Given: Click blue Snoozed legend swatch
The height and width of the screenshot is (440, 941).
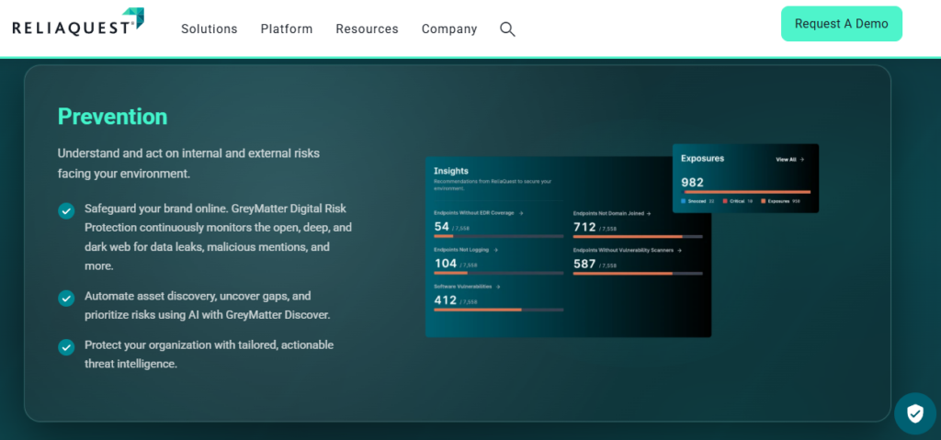Looking at the screenshot, I should click(x=684, y=201).
